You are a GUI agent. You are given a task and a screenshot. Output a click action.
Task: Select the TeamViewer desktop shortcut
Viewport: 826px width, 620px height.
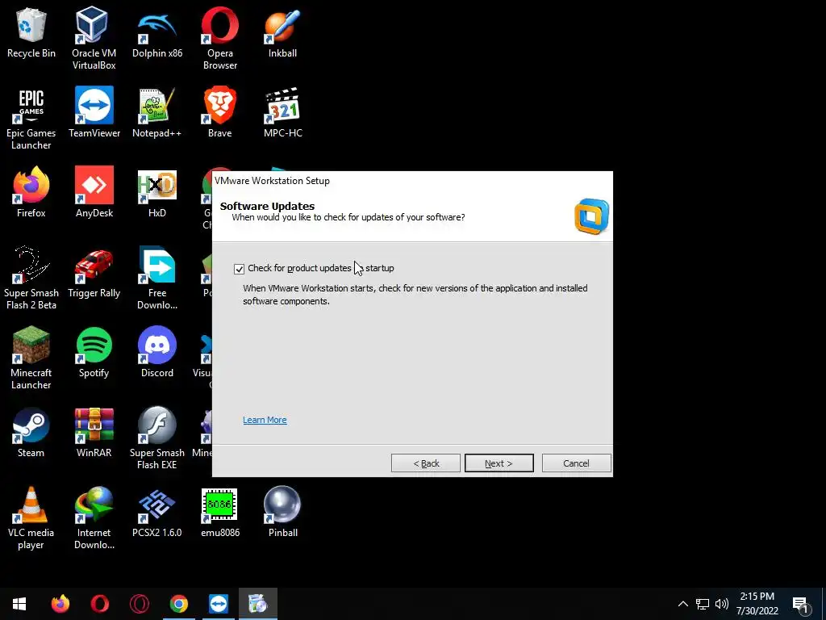94,113
